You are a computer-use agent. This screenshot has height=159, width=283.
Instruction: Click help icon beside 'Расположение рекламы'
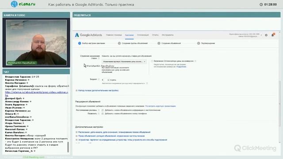click(x=99, y=110)
